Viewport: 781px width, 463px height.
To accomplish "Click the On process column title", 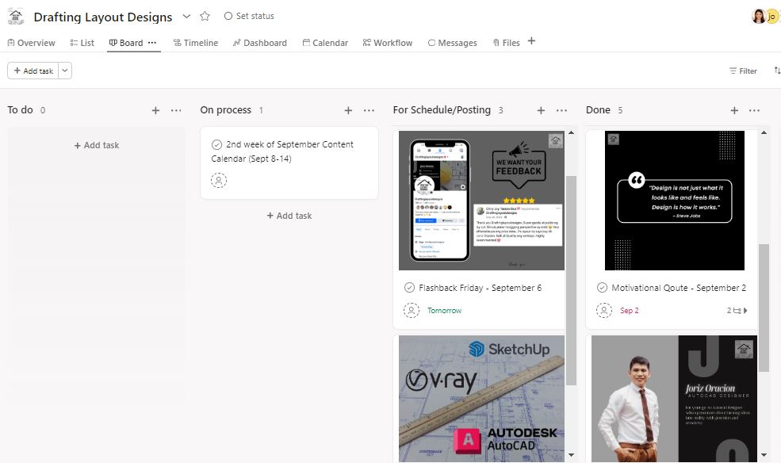I will 226,110.
